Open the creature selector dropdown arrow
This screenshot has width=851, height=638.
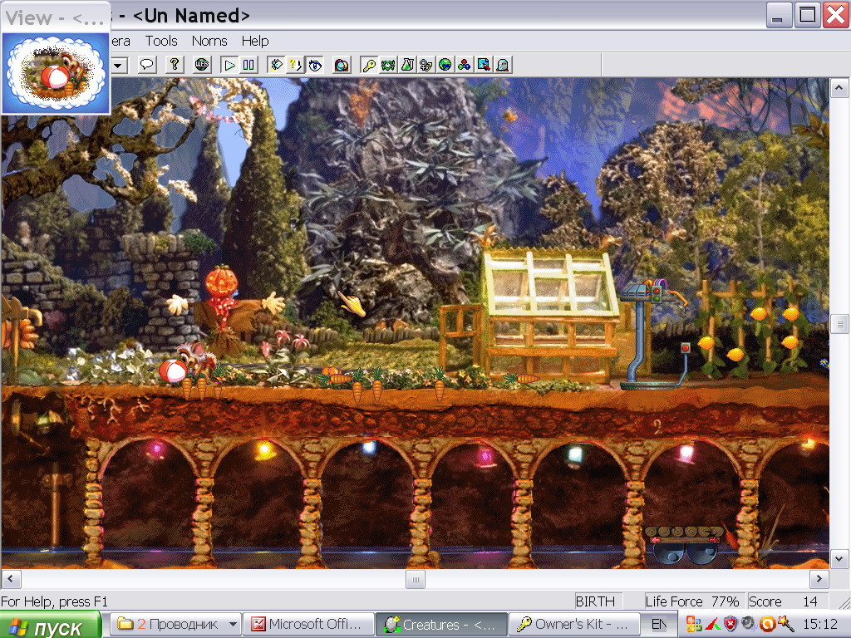119,65
